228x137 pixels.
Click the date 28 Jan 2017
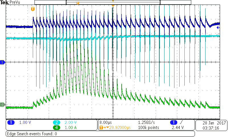[x=214, y=123]
